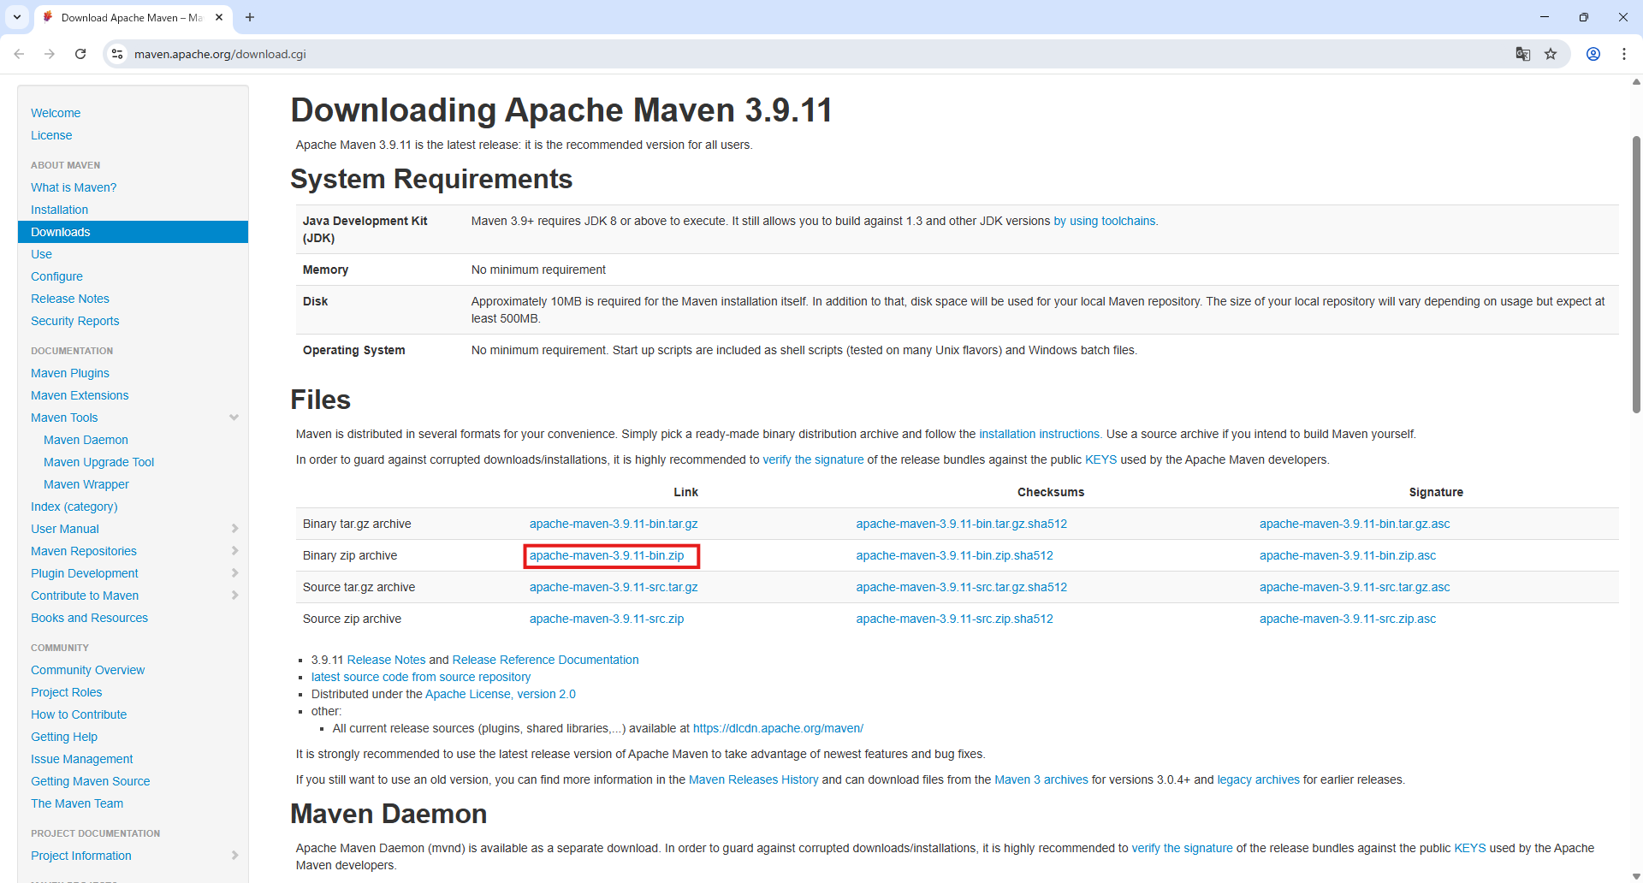Open the Installation sidebar item
Image resolution: width=1643 pixels, height=883 pixels.
coord(59,210)
